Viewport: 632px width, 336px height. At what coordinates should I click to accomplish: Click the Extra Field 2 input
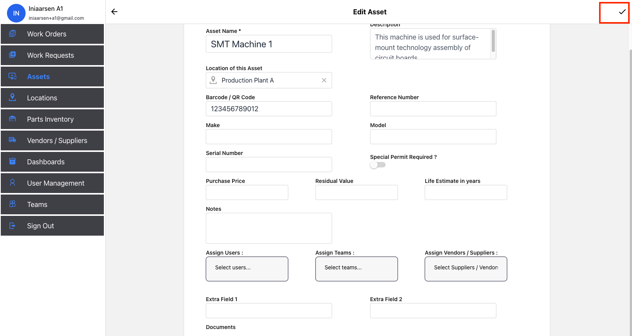tap(433, 310)
